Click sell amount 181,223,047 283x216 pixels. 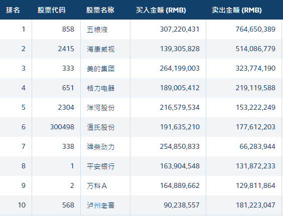[x=255, y=205]
